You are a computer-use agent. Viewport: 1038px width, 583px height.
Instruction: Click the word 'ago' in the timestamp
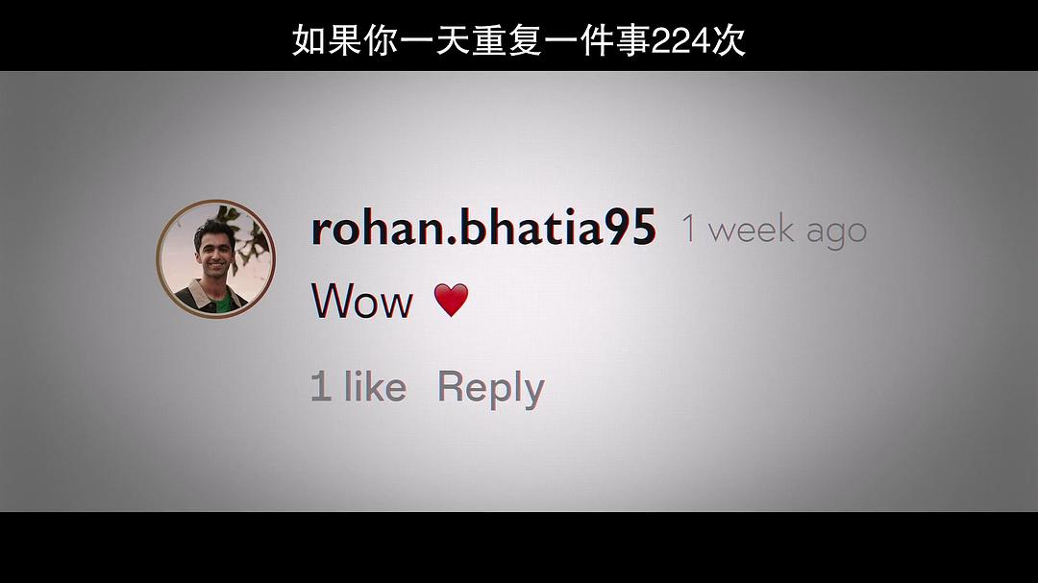[x=836, y=233]
